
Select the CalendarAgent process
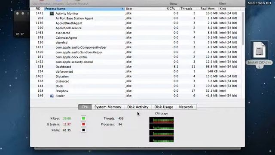point(136,37)
